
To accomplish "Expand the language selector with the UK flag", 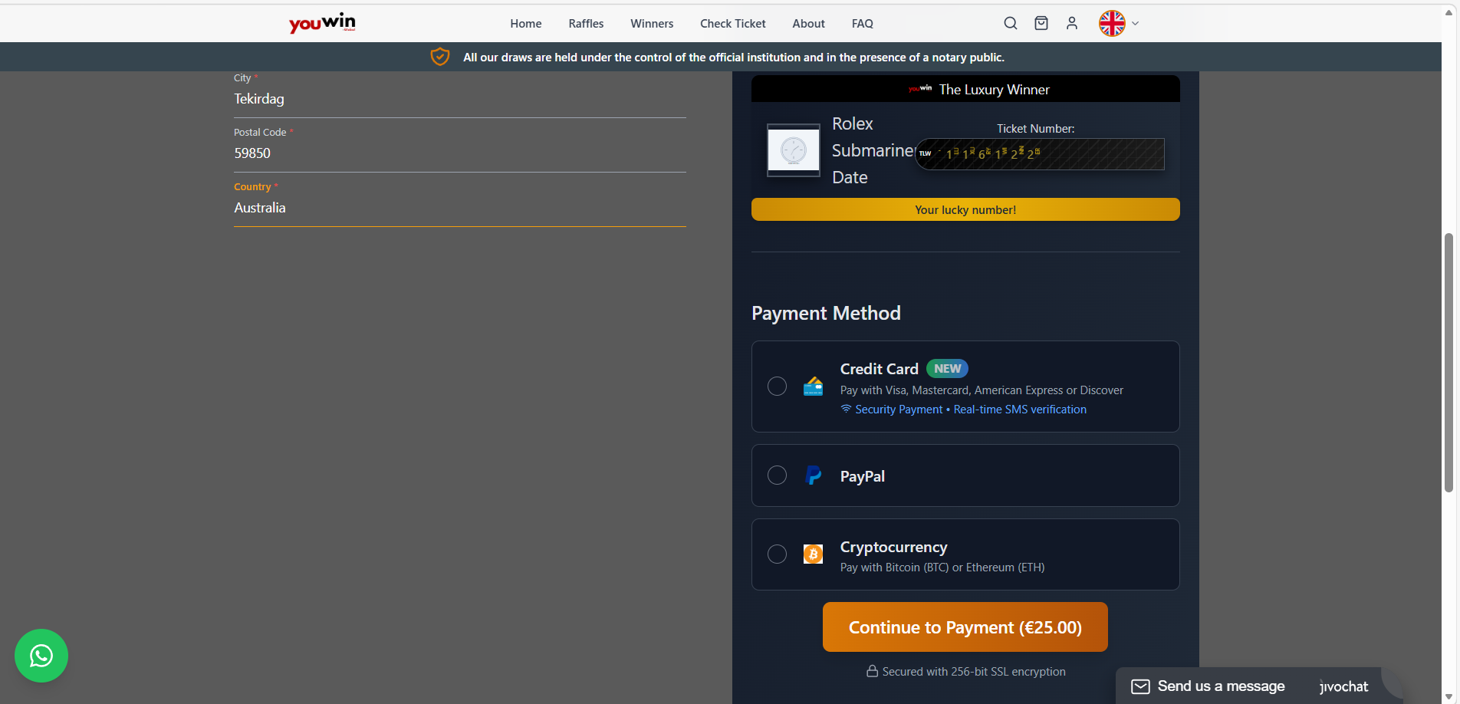I will click(x=1117, y=23).
